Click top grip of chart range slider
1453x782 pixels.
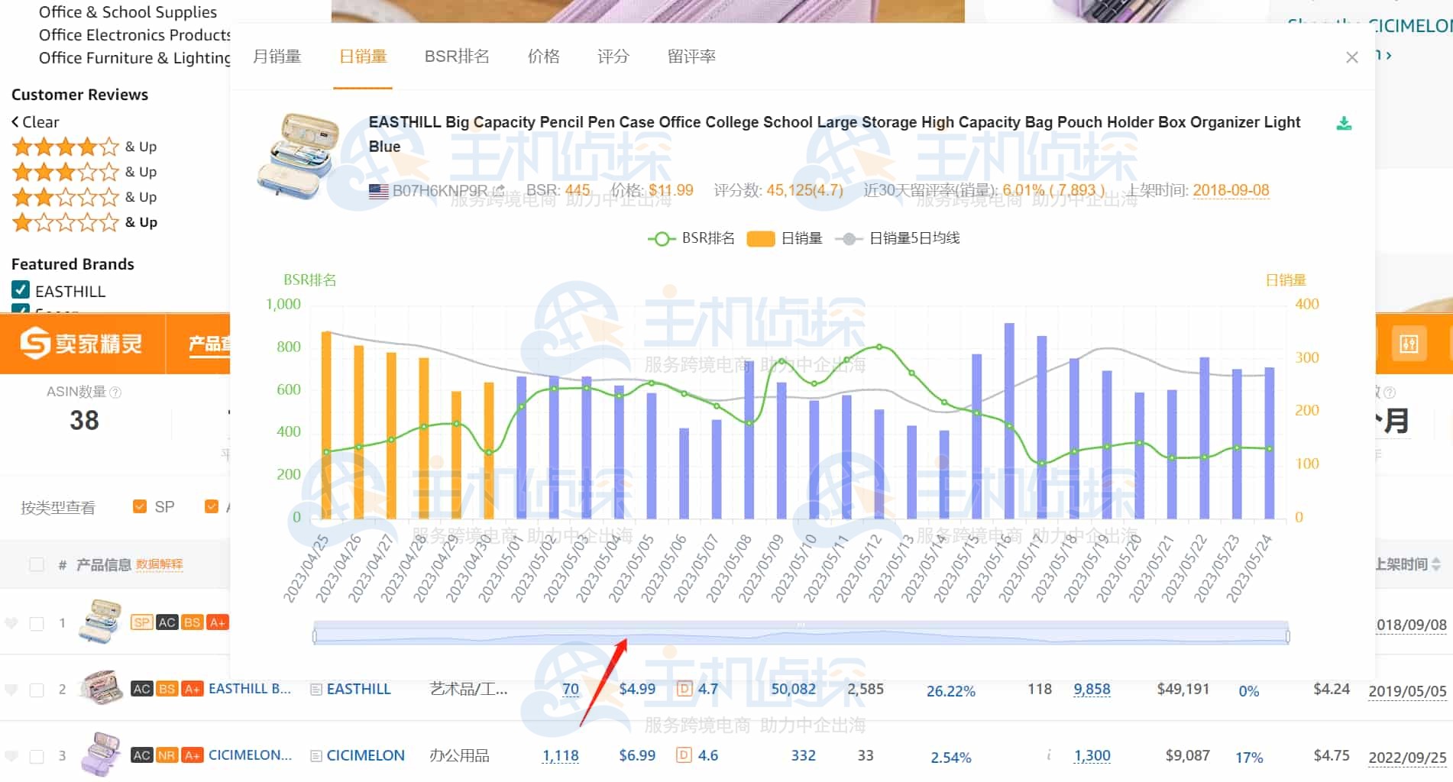[801, 625]
